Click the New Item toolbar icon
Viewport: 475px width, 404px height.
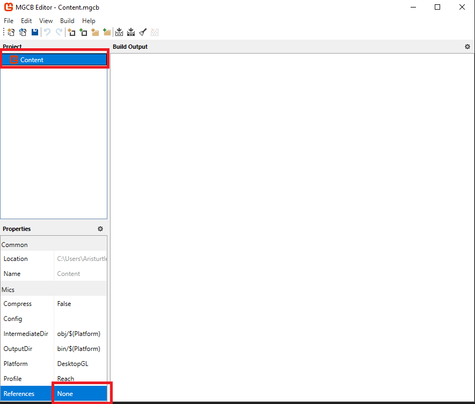click(x=71, y=32)
